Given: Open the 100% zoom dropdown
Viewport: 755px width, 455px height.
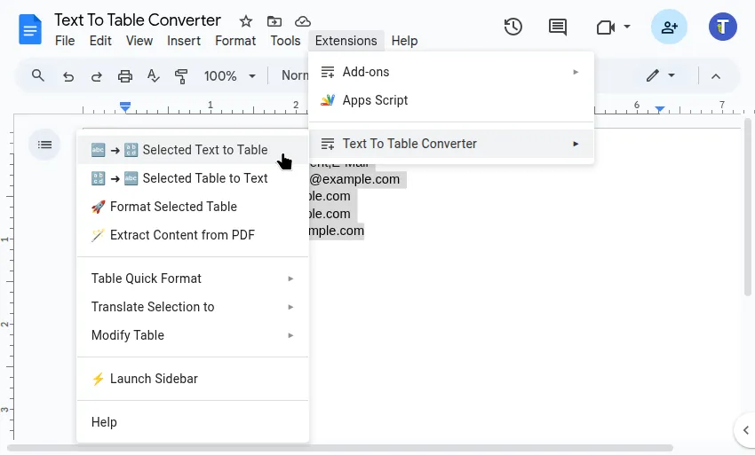Looking at the screenshot, I should (x=229, y=76).
